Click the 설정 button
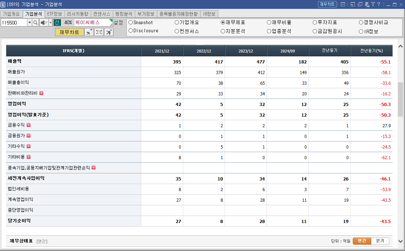 pos(119,22)
